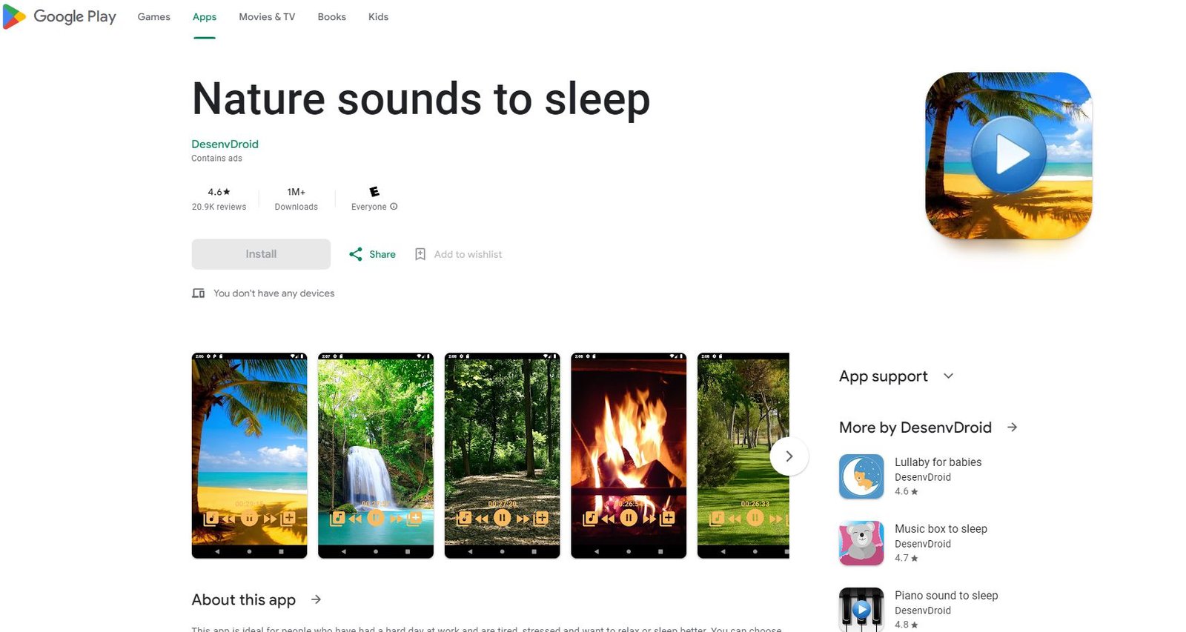Open the Piano sound to sleep app icon

pyautogui.click(x=861, y=609)
